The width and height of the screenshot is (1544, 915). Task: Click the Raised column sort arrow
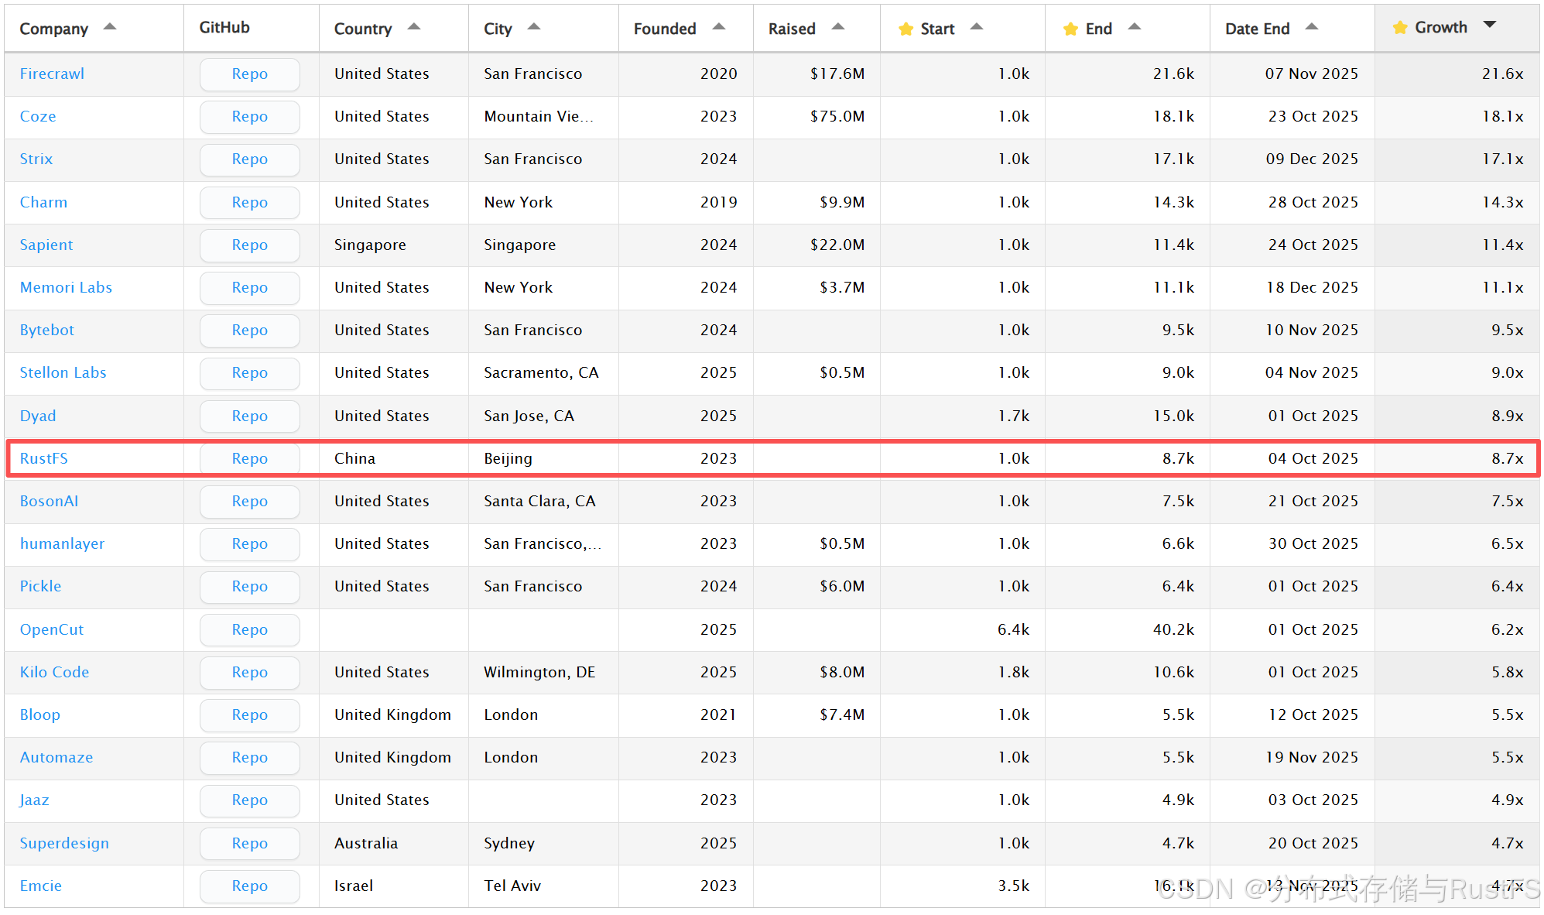(838, 27)
